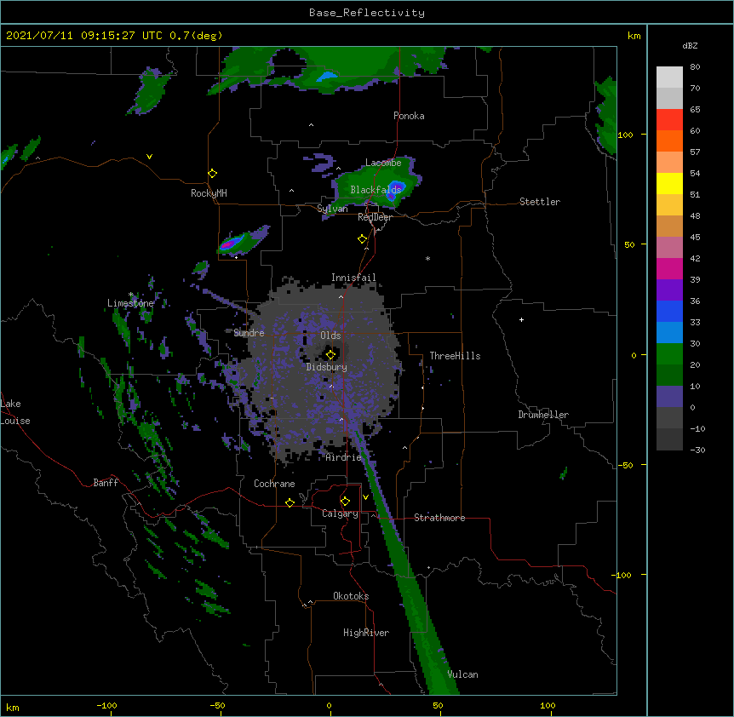
Task: Click the white asterisk marker east of Innisfail
Action: click(x=427, y=258)
